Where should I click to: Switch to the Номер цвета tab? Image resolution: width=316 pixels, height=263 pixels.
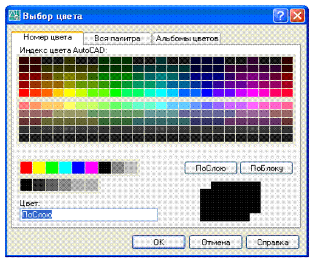click(47, 38)
